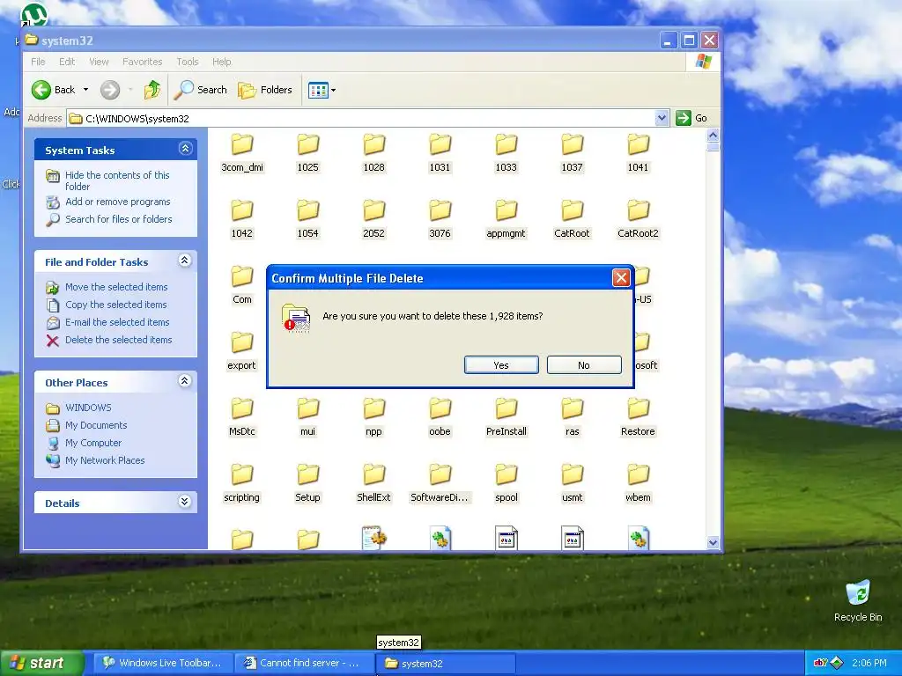The image size is (902, 676).
Task: Open the Recycle Bin desktop icon
Action: (858, 601)
